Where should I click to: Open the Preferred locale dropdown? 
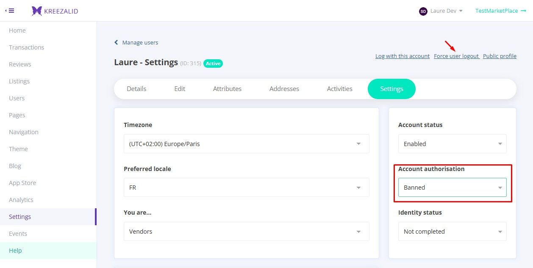click(x=246, y=188)
